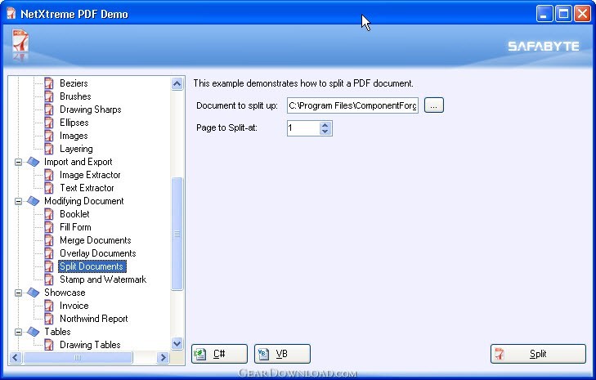
Task: Increase Page to Split-at value
Action: (x=325, y=125)
